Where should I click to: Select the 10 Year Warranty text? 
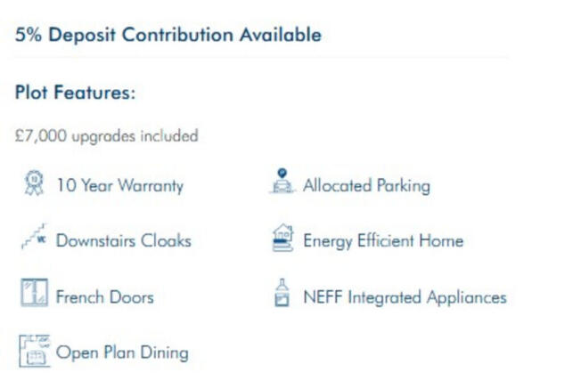(x=120, y=185)
